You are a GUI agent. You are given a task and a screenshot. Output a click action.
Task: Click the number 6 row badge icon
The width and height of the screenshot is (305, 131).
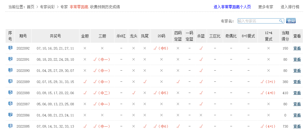point(10,104)
